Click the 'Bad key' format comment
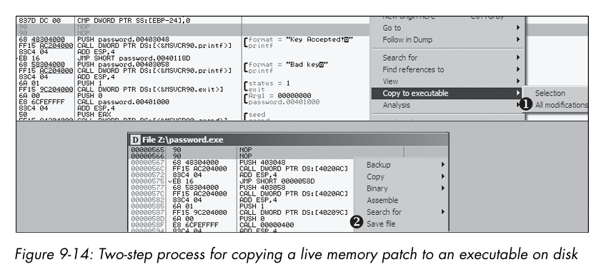601x272 pixels. click(x=288, y=64)
